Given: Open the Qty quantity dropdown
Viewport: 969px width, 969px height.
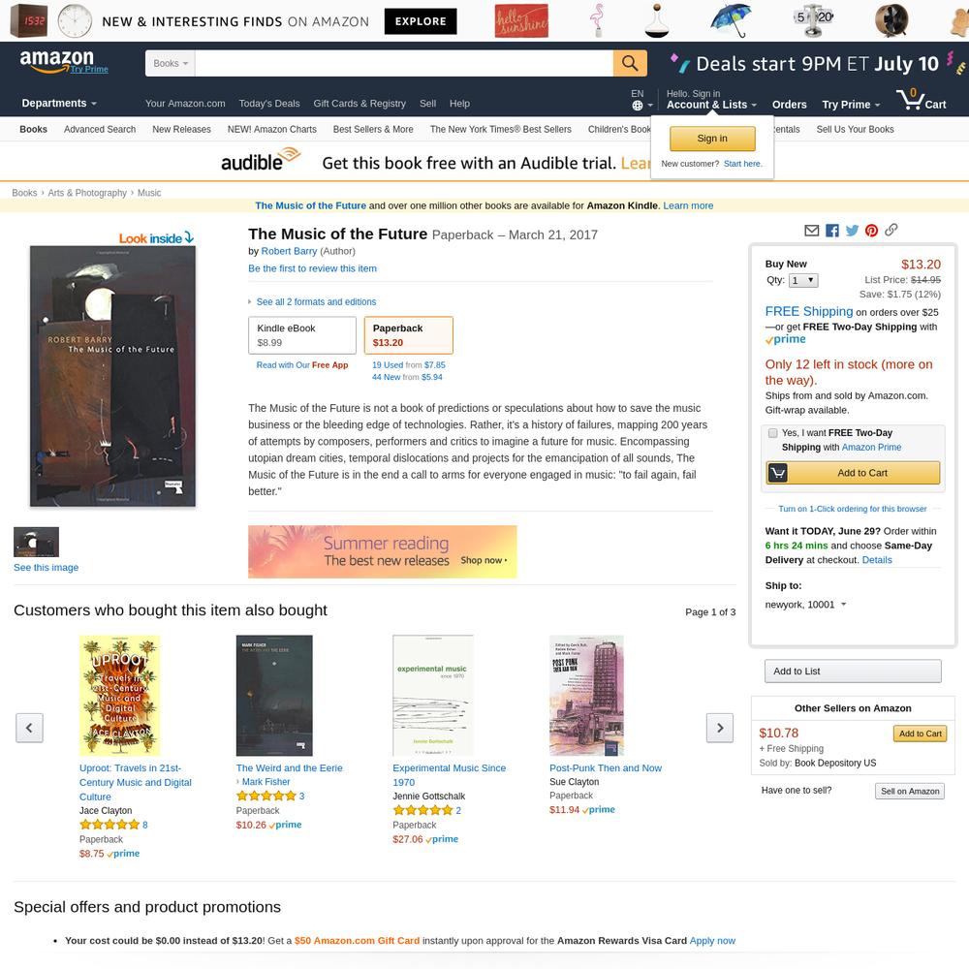Looking at the screenshot, I should [x=803, y=281].
